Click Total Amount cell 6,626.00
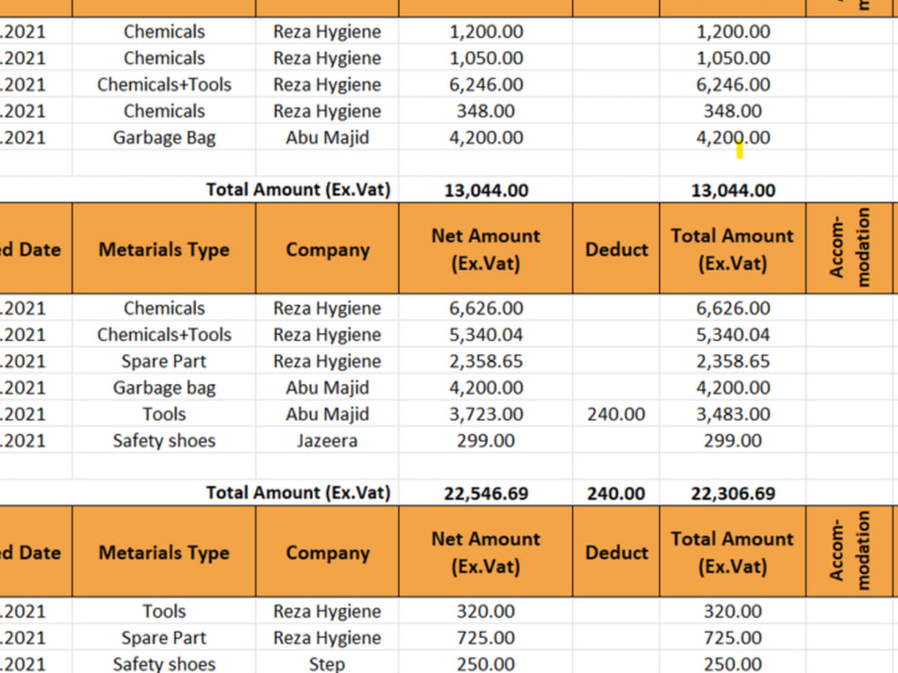 (x=733, y=308)
